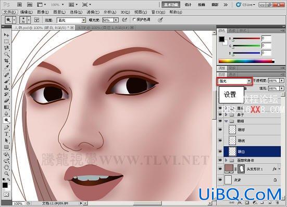Image resolution: width=287 pixels, height=207 pixels.
Task: Select the Horizontal Type tool
Action: [6, 134]
